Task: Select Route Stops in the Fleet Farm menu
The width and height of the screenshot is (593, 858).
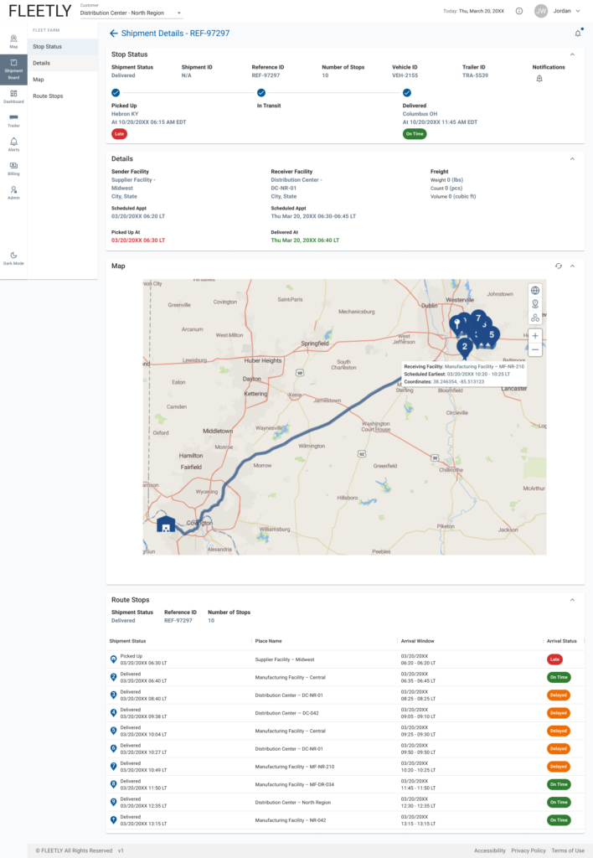Action: [48, 96]
